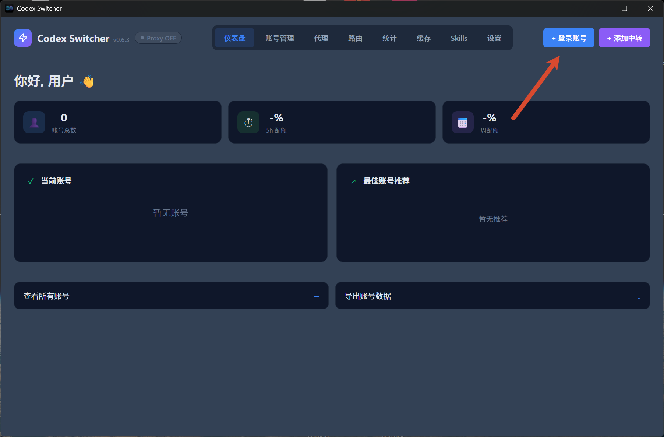The height and width of the screenshot is (437, 664).
Task: Click the 添加中转 button
Action: pos(624,38)
